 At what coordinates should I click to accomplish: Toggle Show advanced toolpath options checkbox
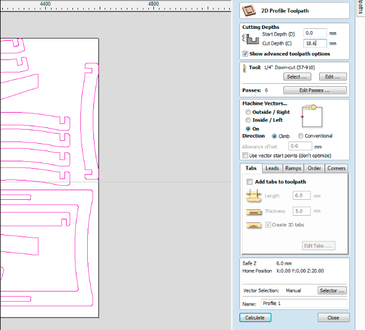[245, 54]
